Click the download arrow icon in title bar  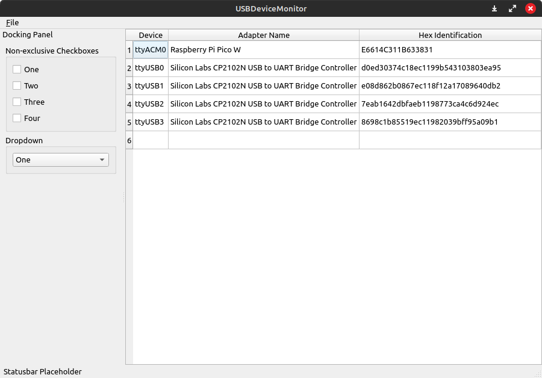pos(494,8)
